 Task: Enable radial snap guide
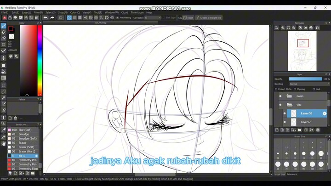tap(91, 18)
